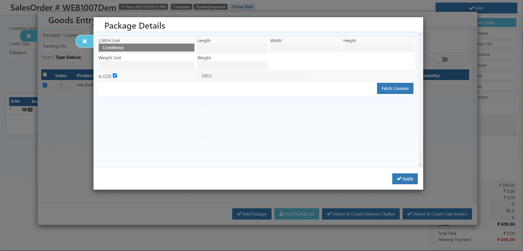The image size is (523, 251).
Task: Click the list details icon in row 1
Action: click(x=30, y=110)
